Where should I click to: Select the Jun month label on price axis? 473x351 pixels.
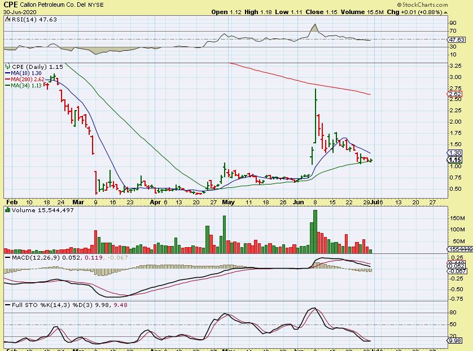pos(300,201)
